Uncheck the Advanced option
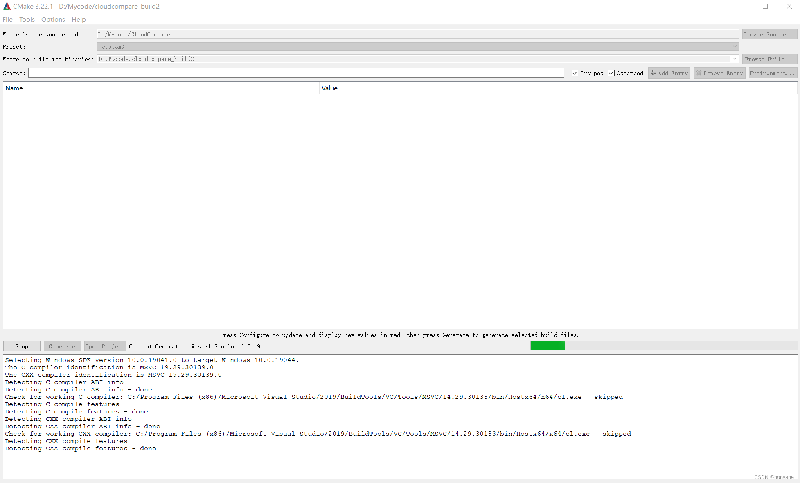Screen dimensions: 800x483 coord(611,73)
